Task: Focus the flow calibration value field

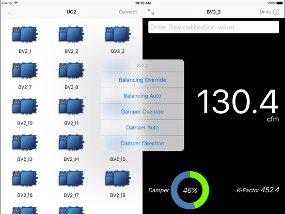Action: coord(214,27)
